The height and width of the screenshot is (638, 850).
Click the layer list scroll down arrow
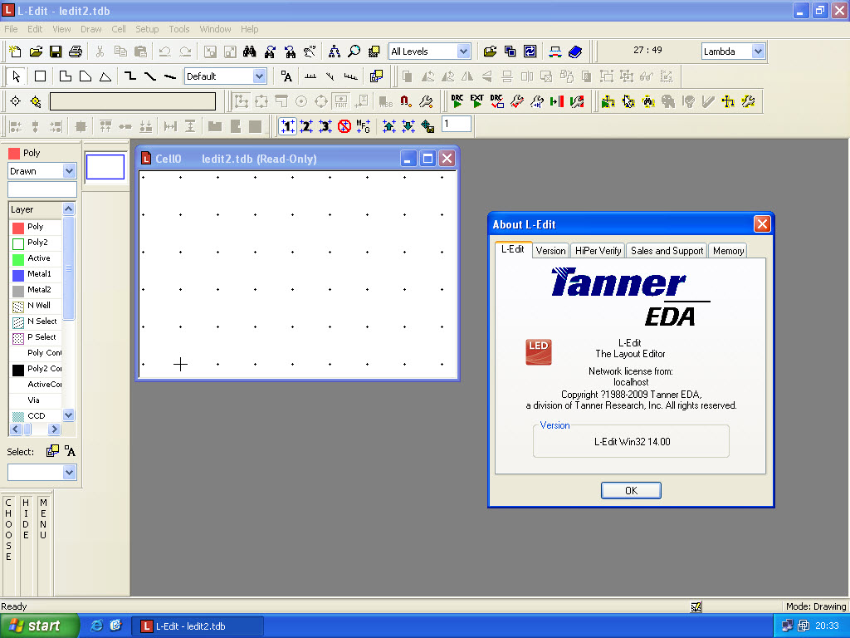pos(68,415)
